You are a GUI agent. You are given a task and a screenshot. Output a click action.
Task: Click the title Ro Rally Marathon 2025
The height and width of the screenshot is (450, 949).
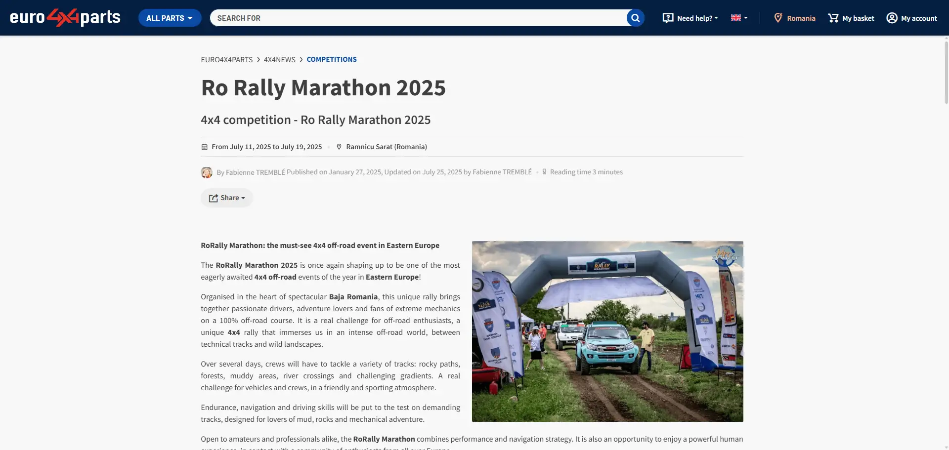(x=323, y=88)
